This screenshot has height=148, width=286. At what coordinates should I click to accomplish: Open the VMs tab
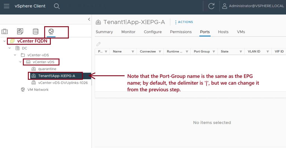point(241,32)
